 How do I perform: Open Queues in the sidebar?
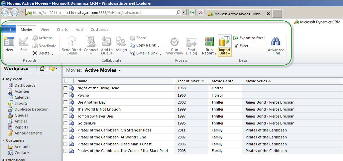tap(18, 115)
